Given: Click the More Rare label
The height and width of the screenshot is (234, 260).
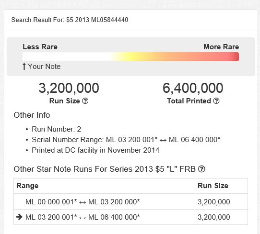Looking at the screenshot, I should point(221,47).
